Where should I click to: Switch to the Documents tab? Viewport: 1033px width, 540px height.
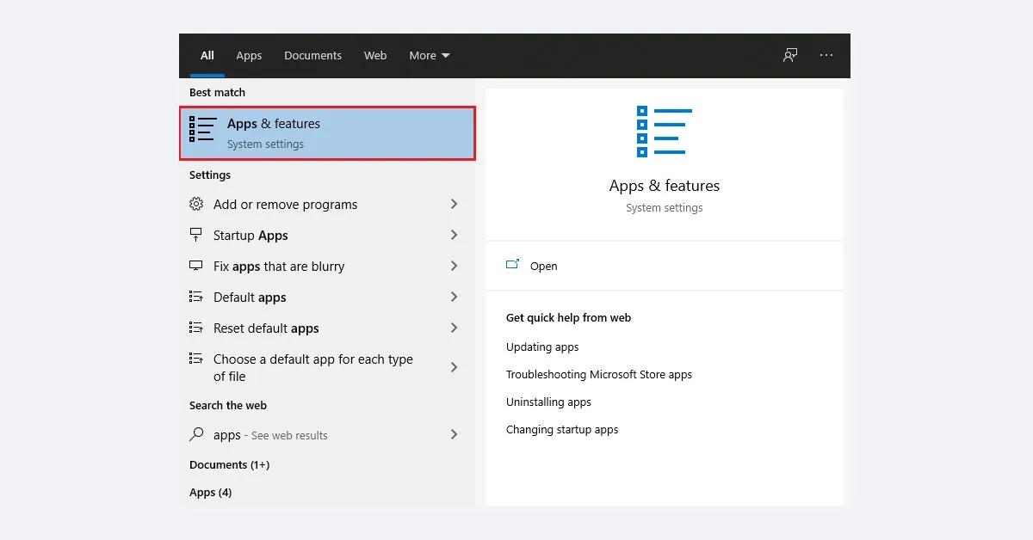click(312, 55)
